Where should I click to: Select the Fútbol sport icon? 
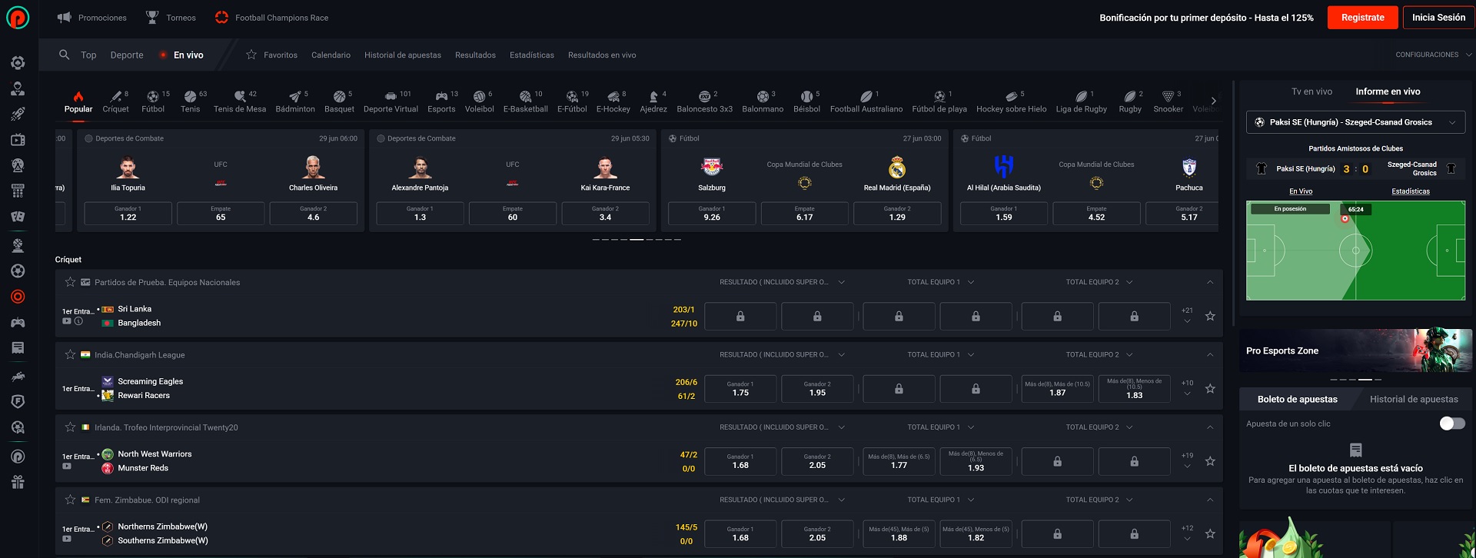tap(153, 101)
